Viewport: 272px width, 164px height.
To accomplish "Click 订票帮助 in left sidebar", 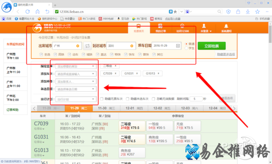I will point(13,110).
